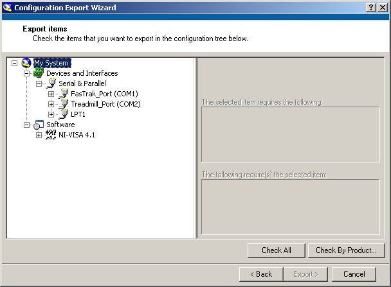This screenshot has height=287, width=391.
Task: Expand the NI-VISA 4.1 node
Action: click(x=39, y=135)
